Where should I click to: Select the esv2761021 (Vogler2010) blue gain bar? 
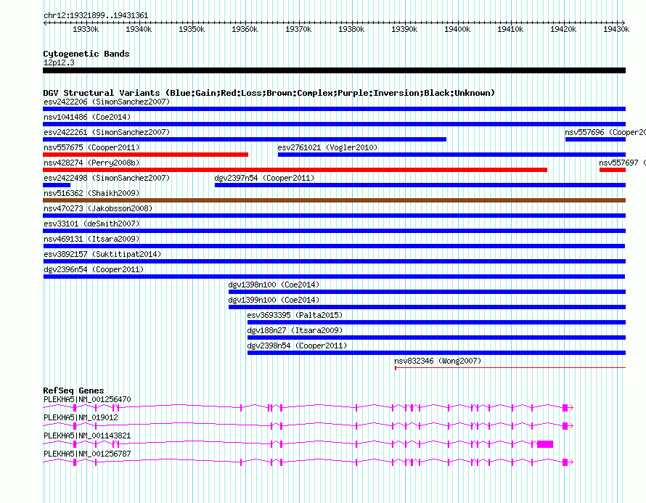point(452,155)
